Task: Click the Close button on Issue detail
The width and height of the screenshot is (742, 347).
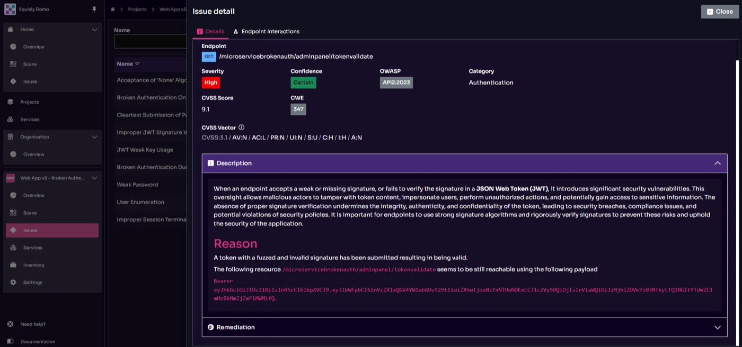Action: pos(719,11)
